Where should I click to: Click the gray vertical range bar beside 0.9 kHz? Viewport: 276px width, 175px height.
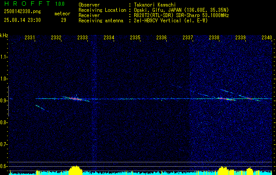point(8,101)
